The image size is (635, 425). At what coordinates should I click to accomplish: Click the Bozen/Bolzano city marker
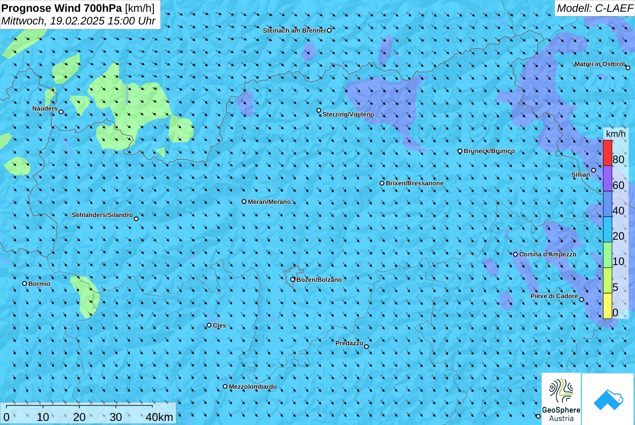tap(293, 280)
